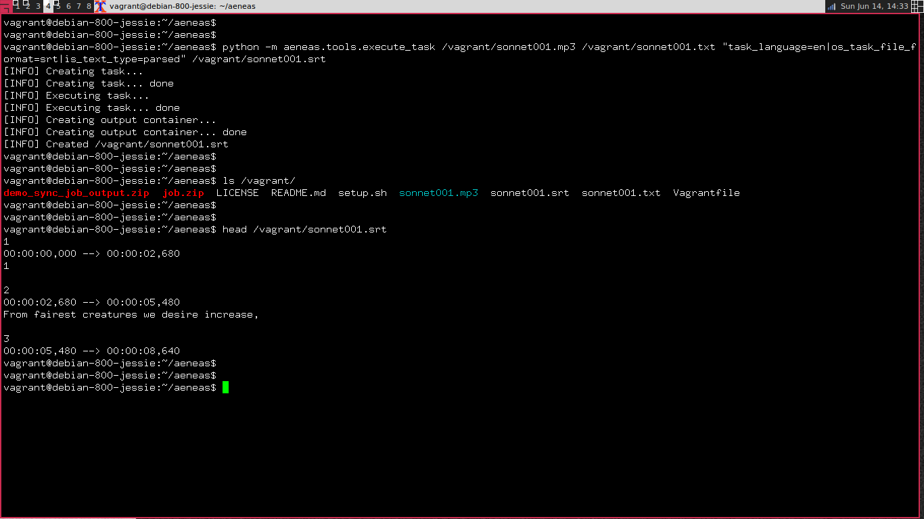This screenshot has height=519, width=924.
Task: Select the active workspace tag 4
Action: pyautogui.click(x=48, y=6)
